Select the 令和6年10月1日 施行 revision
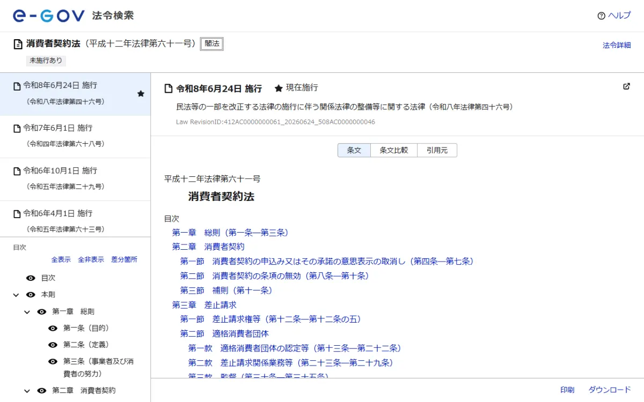The image size is (644, 402). (x=75, y=179)
